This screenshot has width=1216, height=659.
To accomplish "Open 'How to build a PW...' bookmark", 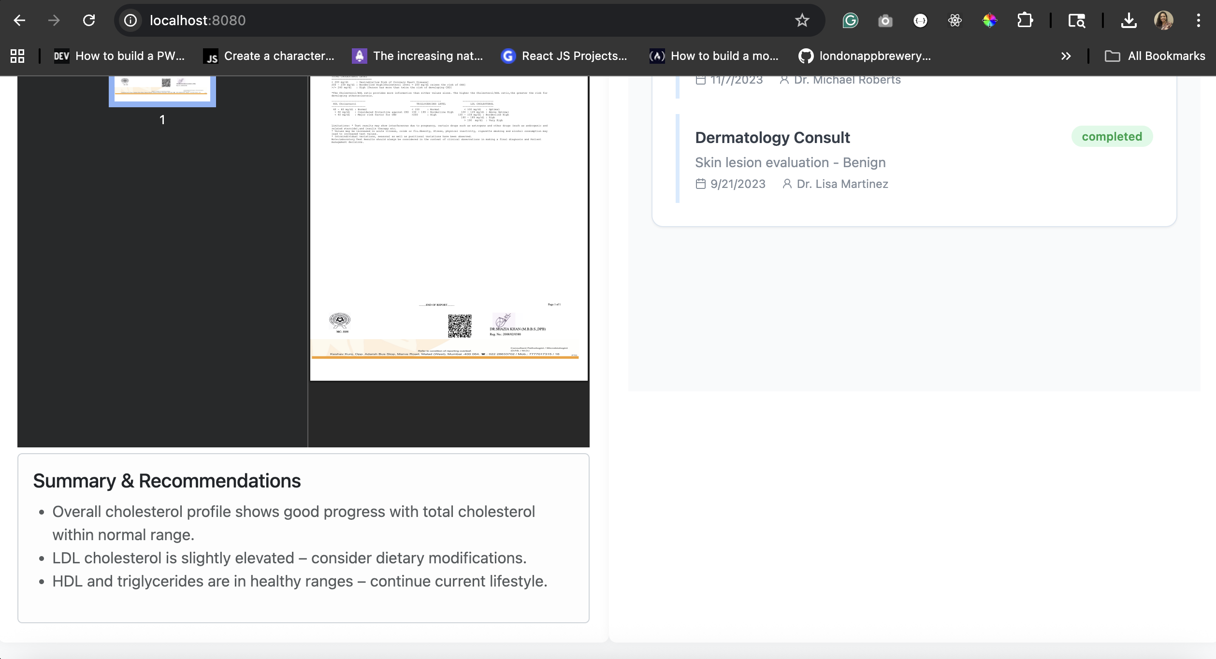I will point(119,56).
